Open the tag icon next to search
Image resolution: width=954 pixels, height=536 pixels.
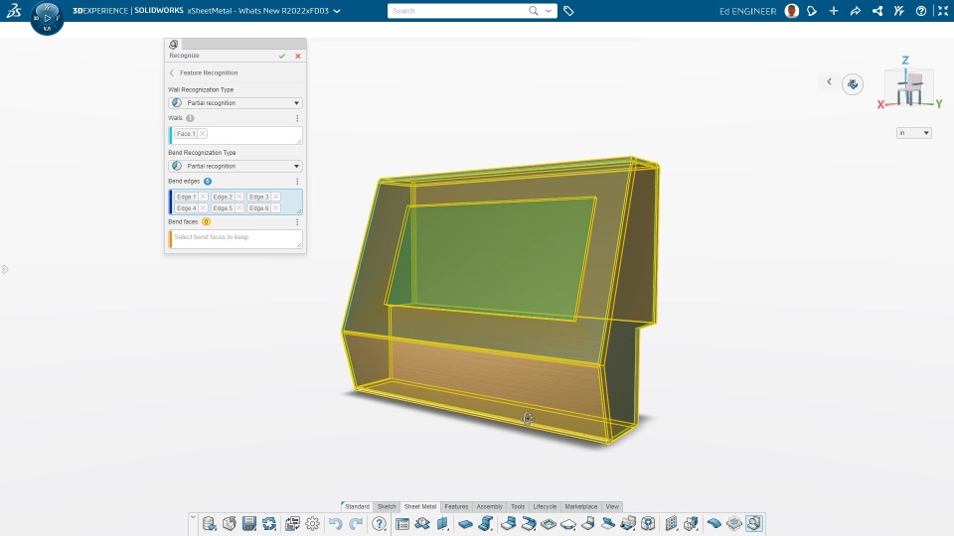pyautogui.click(x=568, y=11)
